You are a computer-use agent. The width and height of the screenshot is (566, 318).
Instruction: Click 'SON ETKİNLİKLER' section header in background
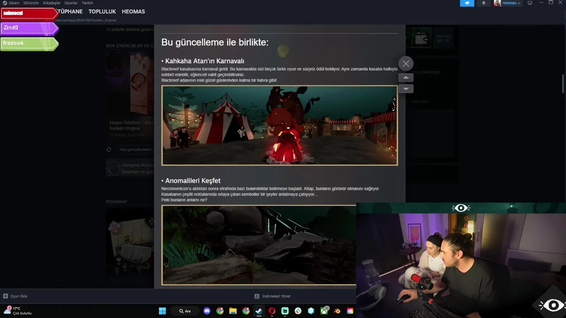pos(130,46)
